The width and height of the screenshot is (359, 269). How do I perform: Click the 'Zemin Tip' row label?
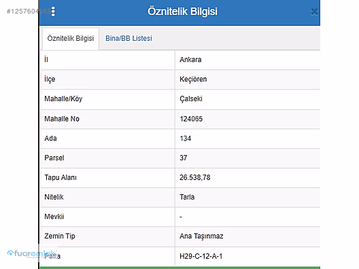point(60,236)
